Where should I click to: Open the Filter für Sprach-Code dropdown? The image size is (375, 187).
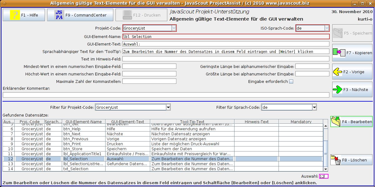314,108
